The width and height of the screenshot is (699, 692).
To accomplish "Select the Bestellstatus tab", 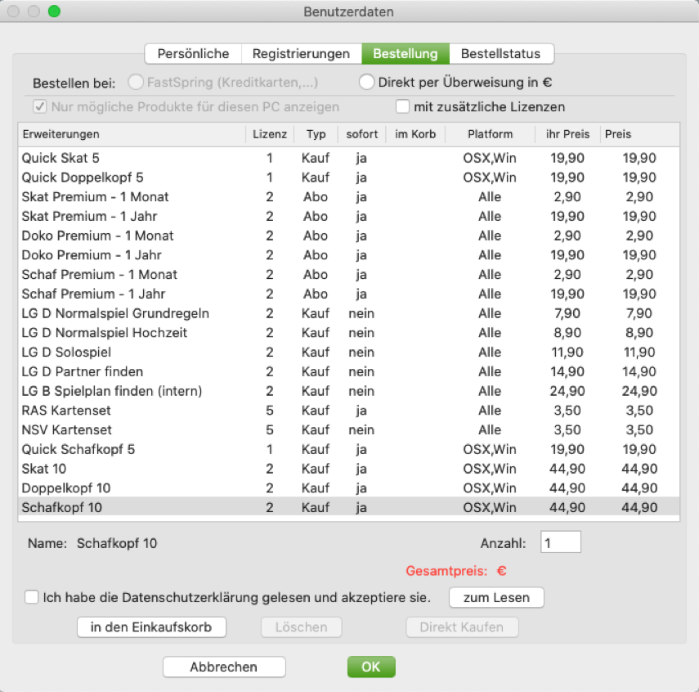I will pyautogui.click(x=500, y=54).
